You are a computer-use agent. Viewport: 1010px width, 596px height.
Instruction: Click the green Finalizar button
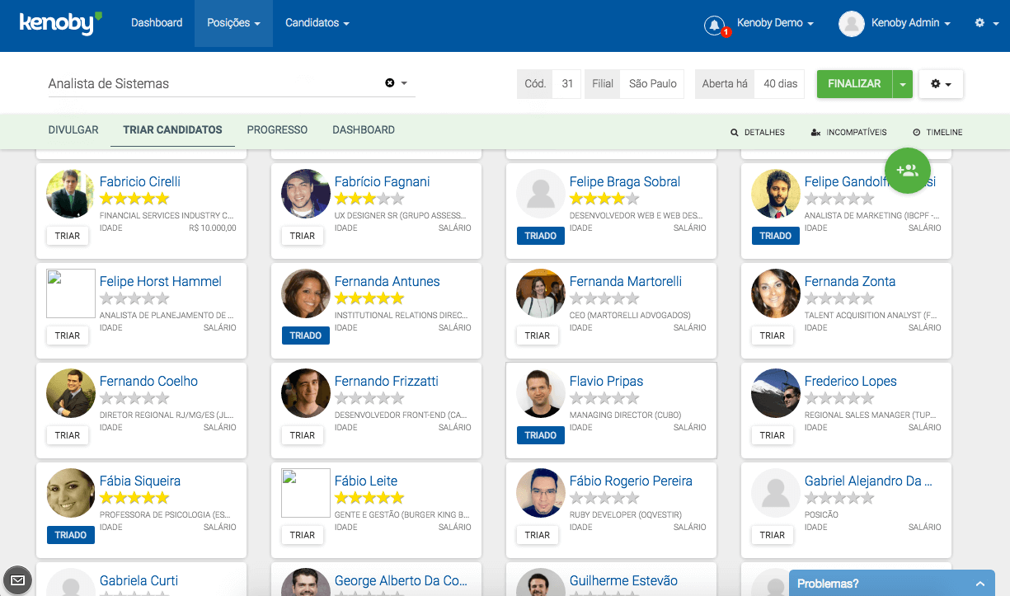click(854, 84)
